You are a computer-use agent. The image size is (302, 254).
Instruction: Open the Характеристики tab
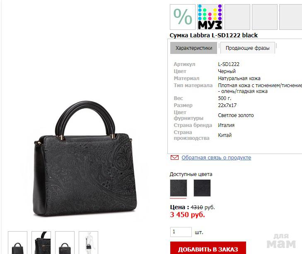pos(193,48)
